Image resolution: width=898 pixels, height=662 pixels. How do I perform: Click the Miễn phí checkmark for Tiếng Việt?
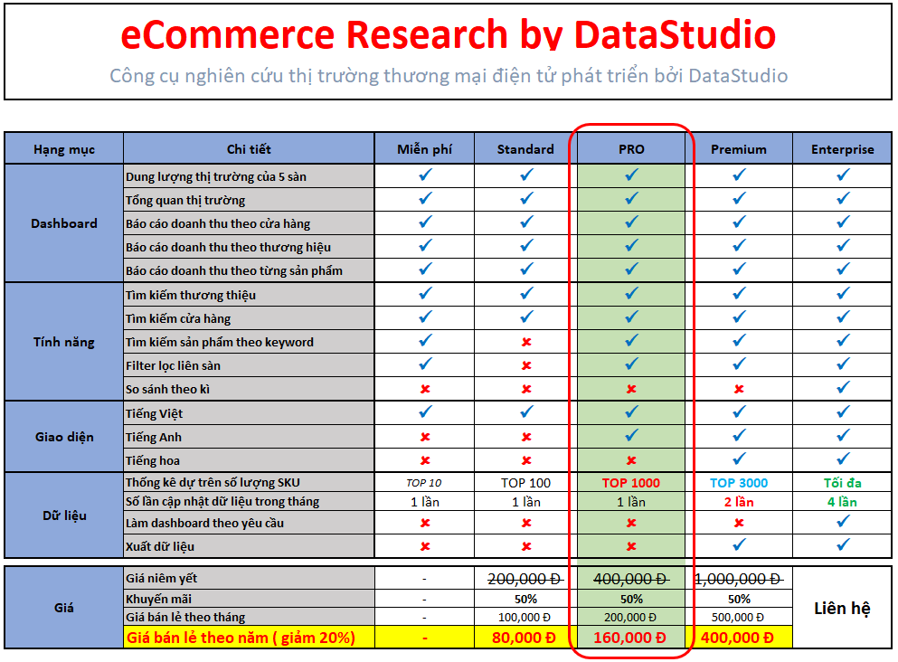pyautogui.click(x=425, y=412)
